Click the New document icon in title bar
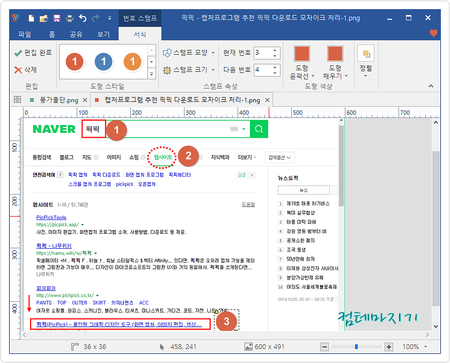 (31, 18)
